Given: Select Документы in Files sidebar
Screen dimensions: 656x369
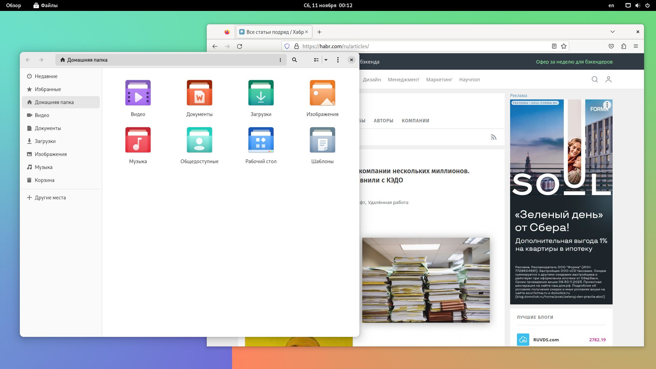Looking at the screenshot, I should (61, 128).
